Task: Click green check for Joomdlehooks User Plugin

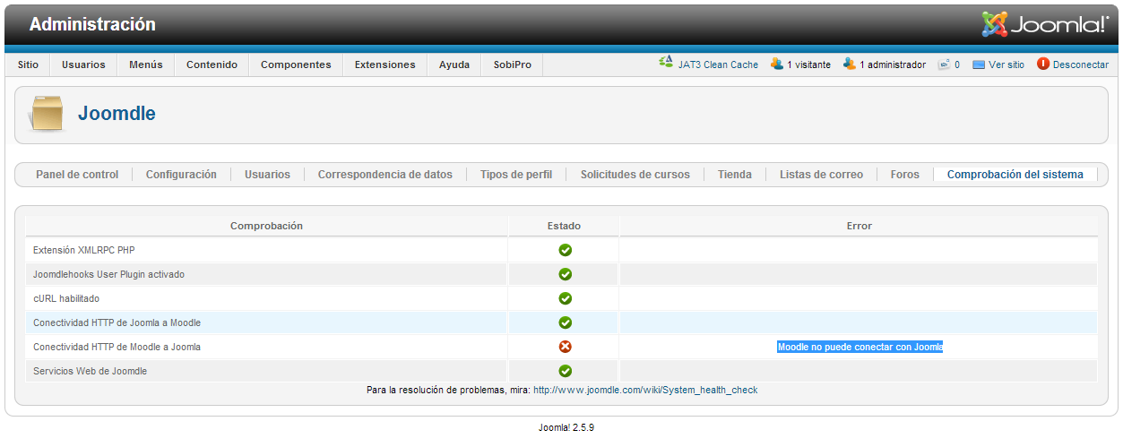Action: coord(566,274)
